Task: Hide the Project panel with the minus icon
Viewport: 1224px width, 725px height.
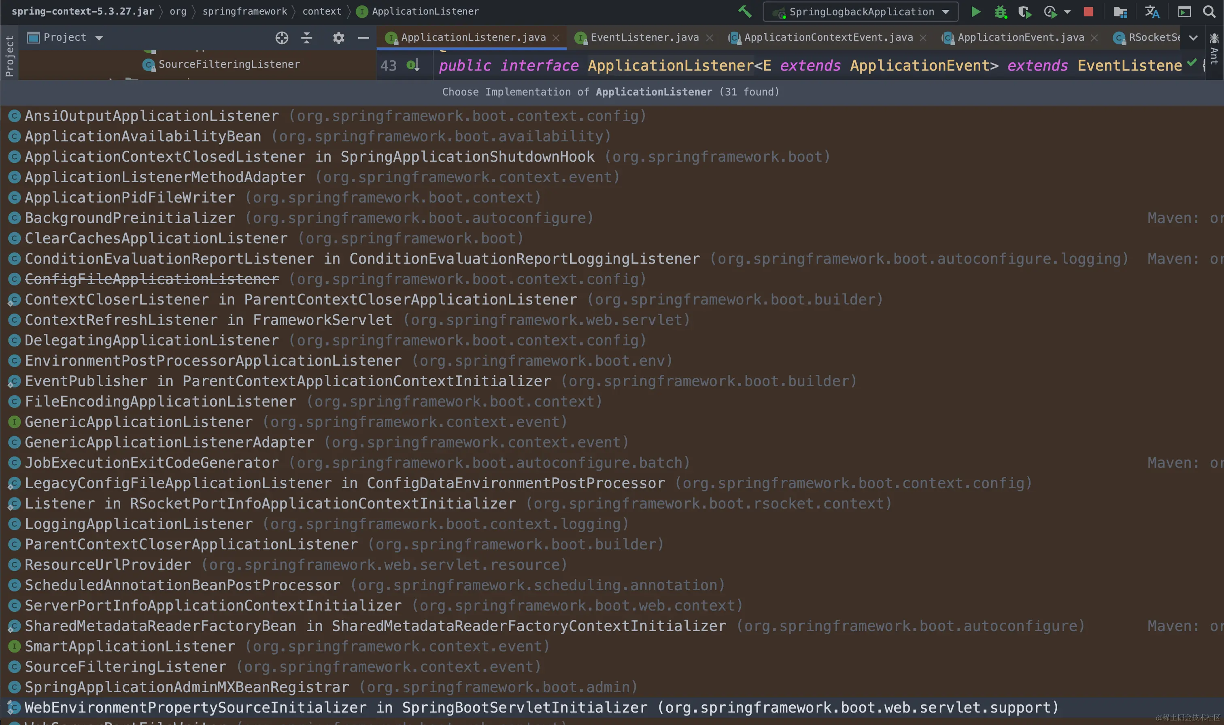Action: 363,38
